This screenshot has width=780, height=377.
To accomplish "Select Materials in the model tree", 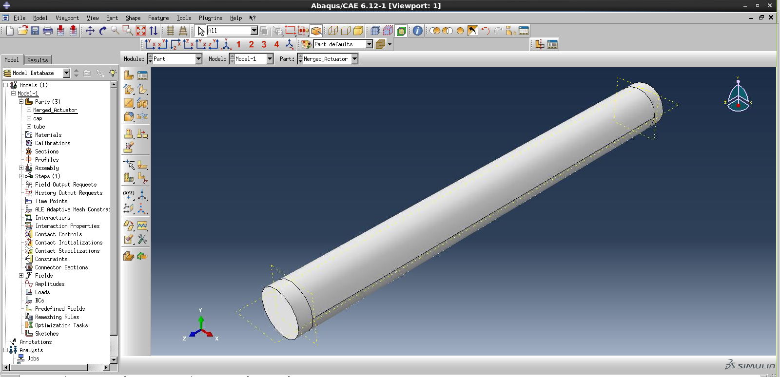I will click(x=48, y=135).
